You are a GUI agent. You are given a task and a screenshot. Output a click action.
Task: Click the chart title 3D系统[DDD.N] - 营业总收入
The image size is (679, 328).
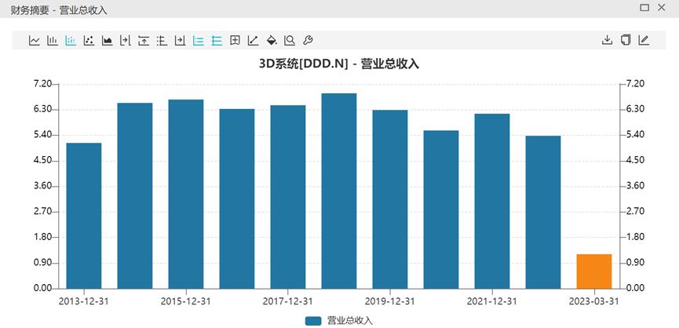click(x=339, y=64)
